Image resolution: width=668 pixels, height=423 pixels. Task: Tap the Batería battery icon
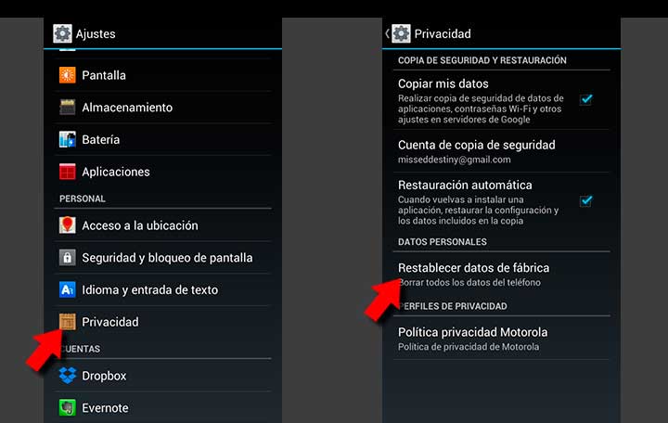tap(68, 139)
